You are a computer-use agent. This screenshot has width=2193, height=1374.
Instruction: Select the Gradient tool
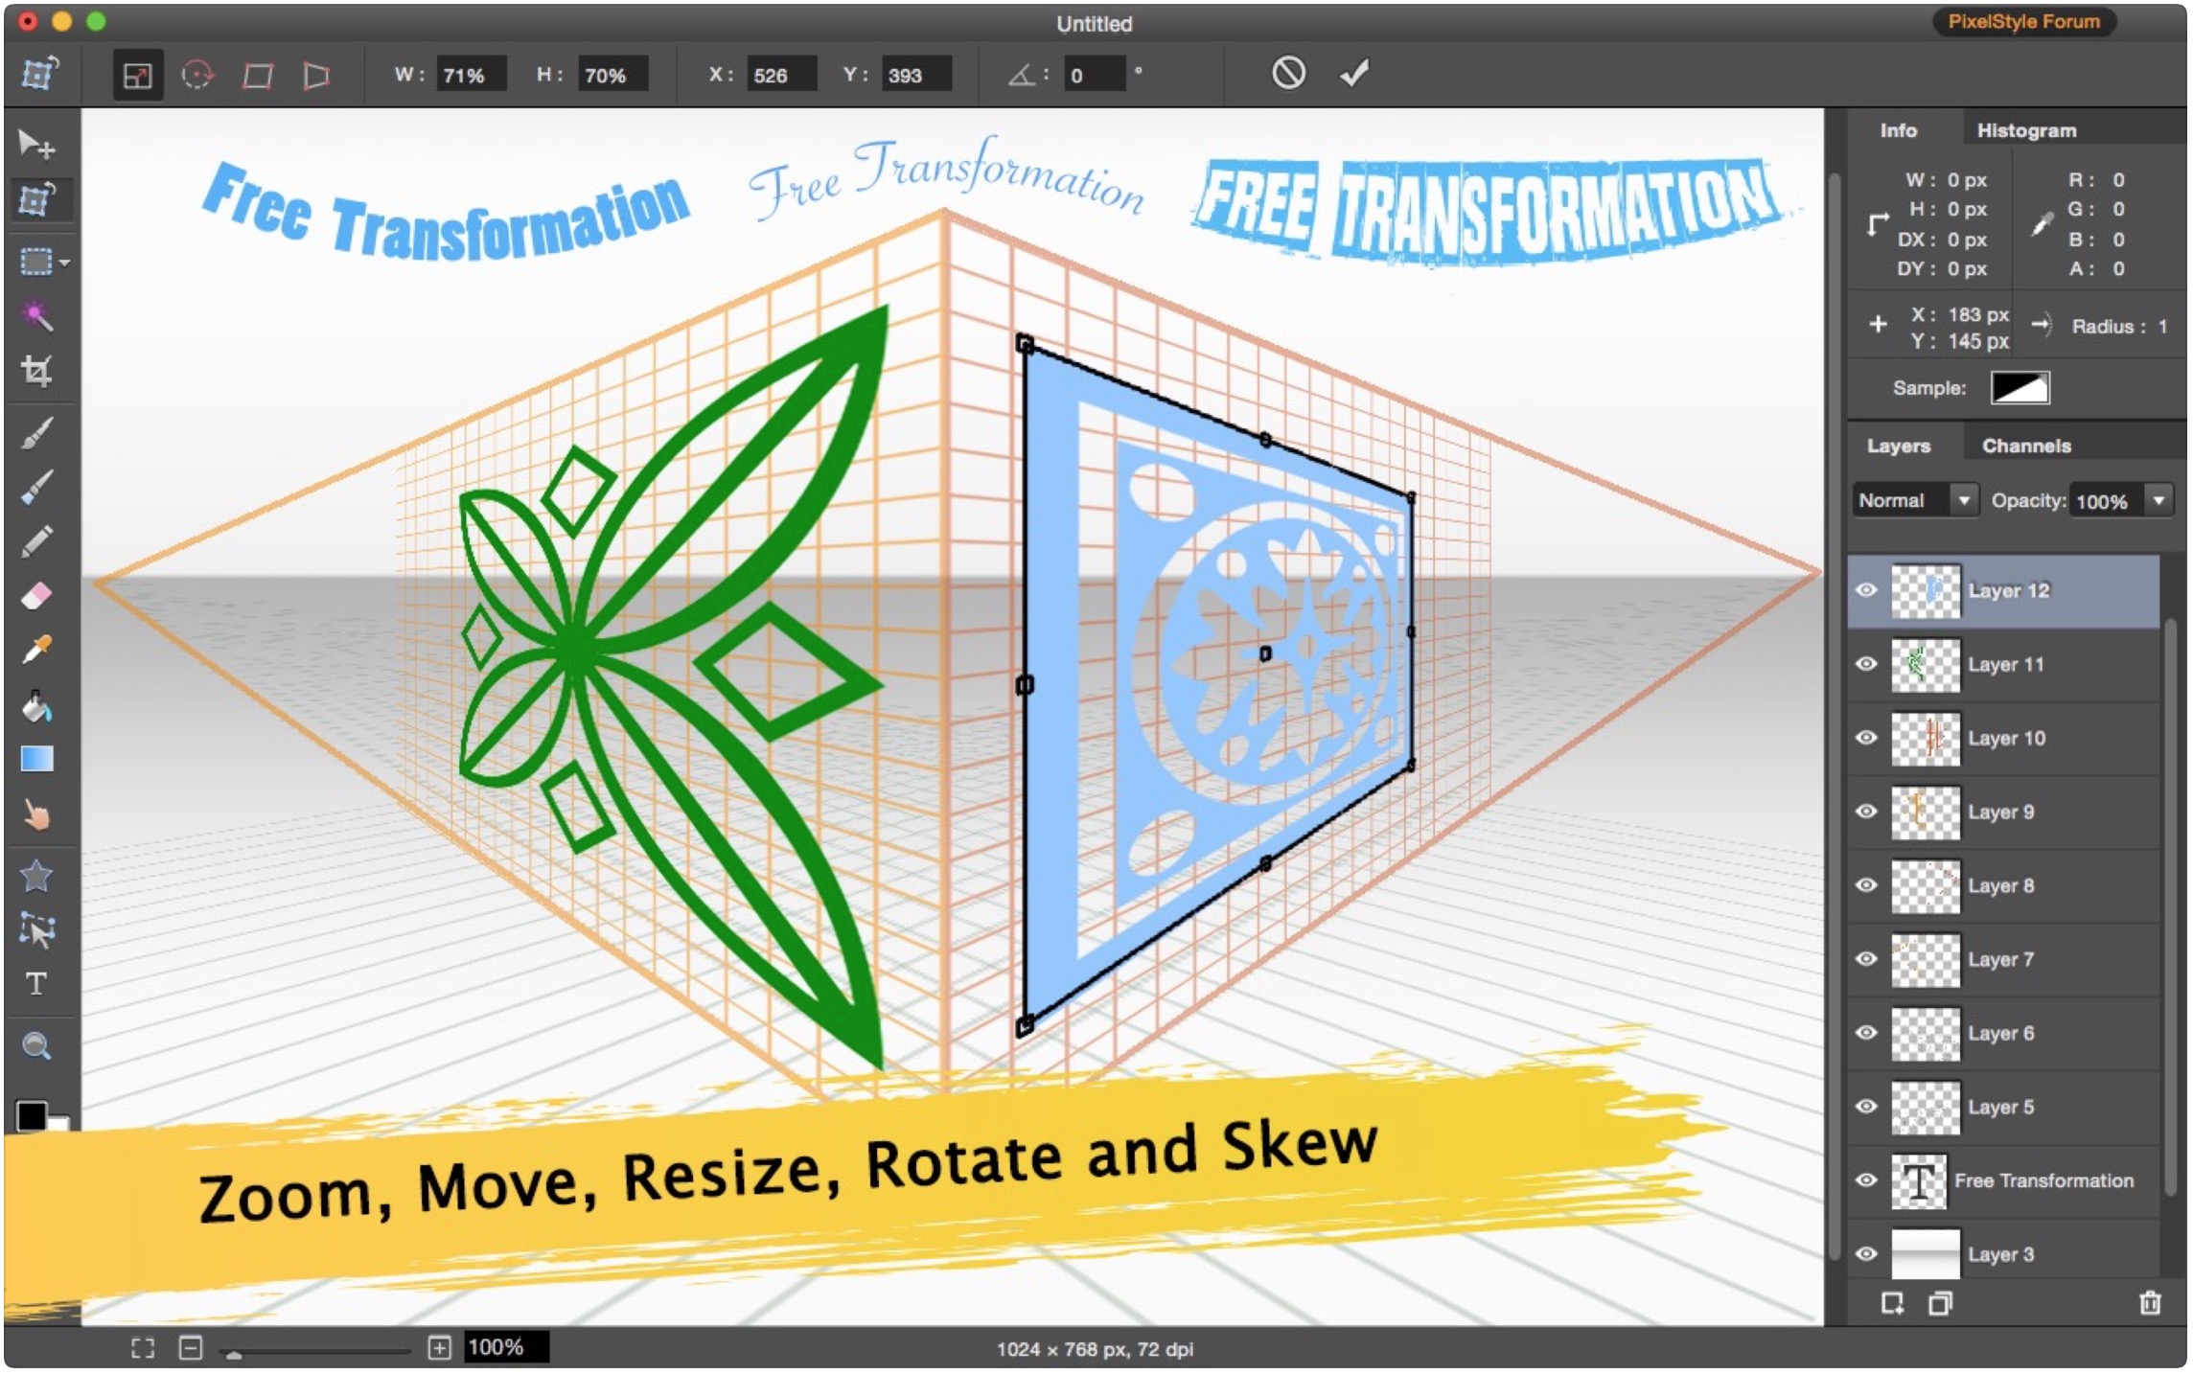click(x=36, y=760)
